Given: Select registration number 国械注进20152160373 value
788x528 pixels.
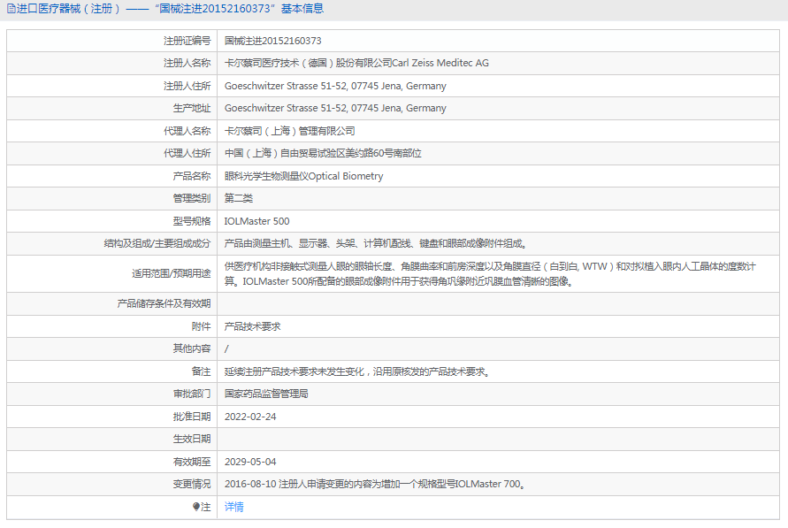Looking at the screenshot, I should click(x=272, y=41).
